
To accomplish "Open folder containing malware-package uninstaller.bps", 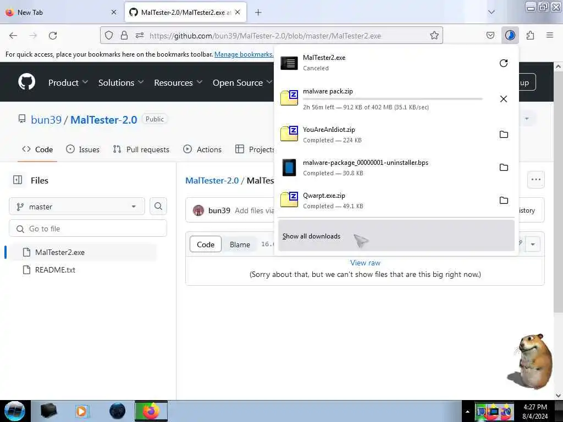I will coord(504,167).
